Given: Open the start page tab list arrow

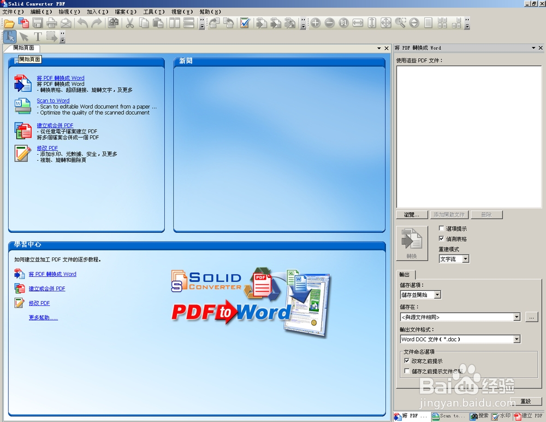Looking at the screenshot, I should pyautogui.click(x=379, y=48).
